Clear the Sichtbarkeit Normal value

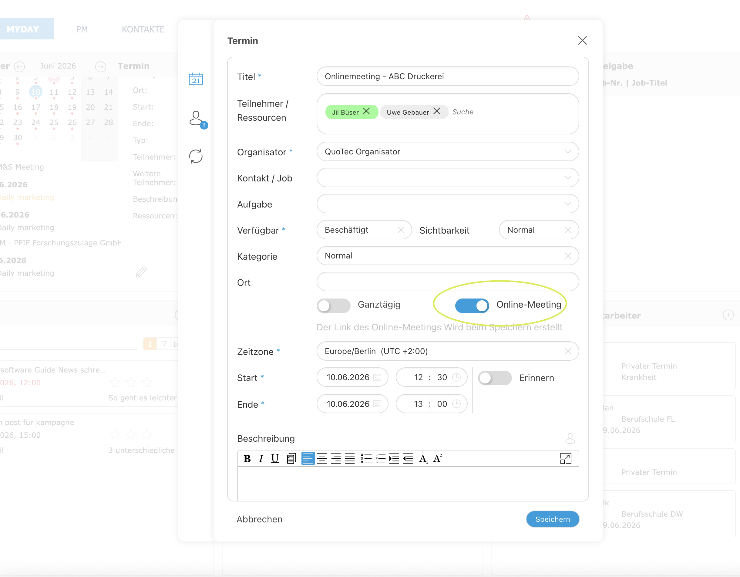pyautogui.click(x=568, y=230)
